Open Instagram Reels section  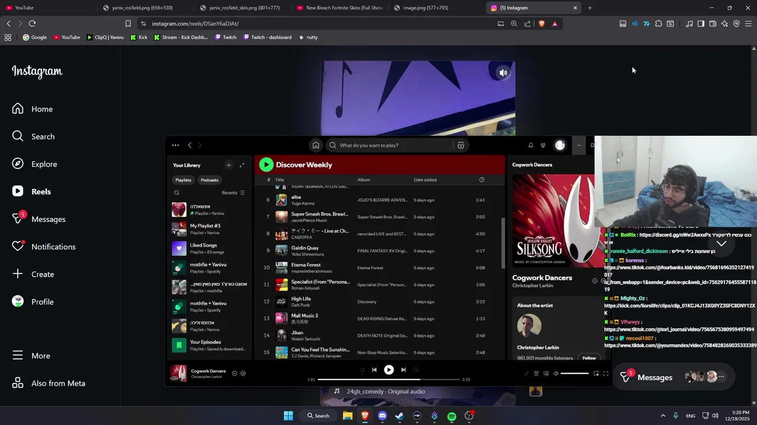[32, 191]
